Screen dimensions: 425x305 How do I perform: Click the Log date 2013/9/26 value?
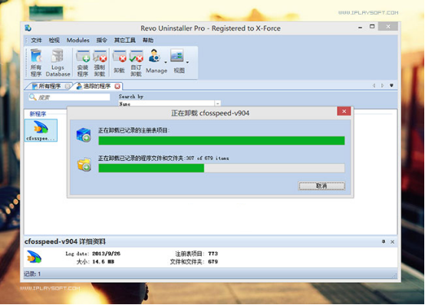tap(106, 254)
